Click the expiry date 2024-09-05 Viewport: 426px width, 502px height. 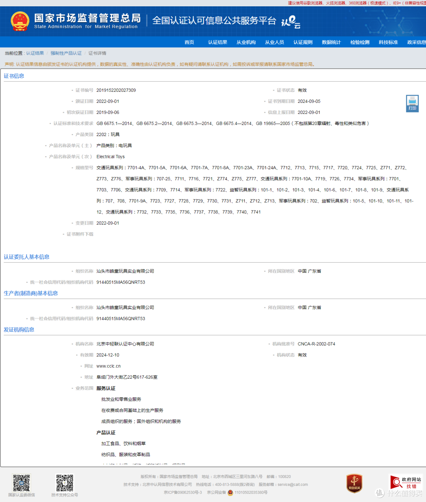[x=309, y=102]
